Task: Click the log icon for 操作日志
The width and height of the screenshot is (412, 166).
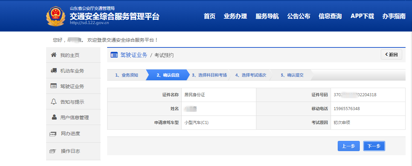Action: [x=53, y=151]
